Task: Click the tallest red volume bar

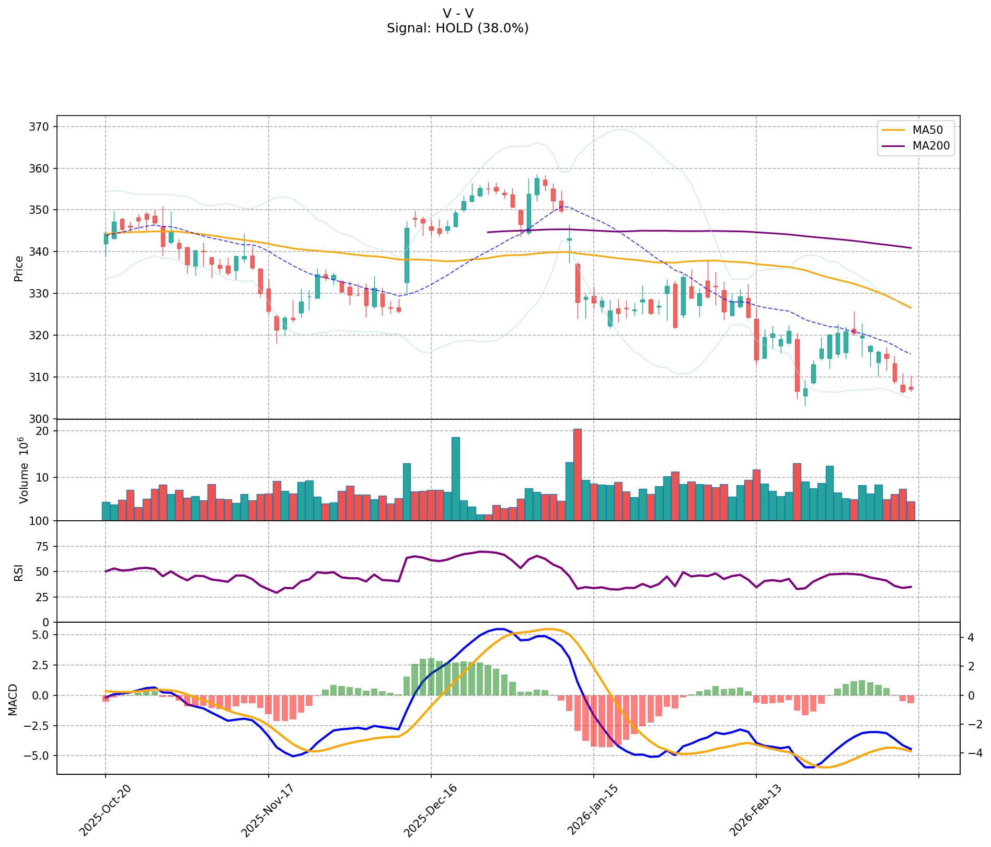Action: (x=577, y=474)
